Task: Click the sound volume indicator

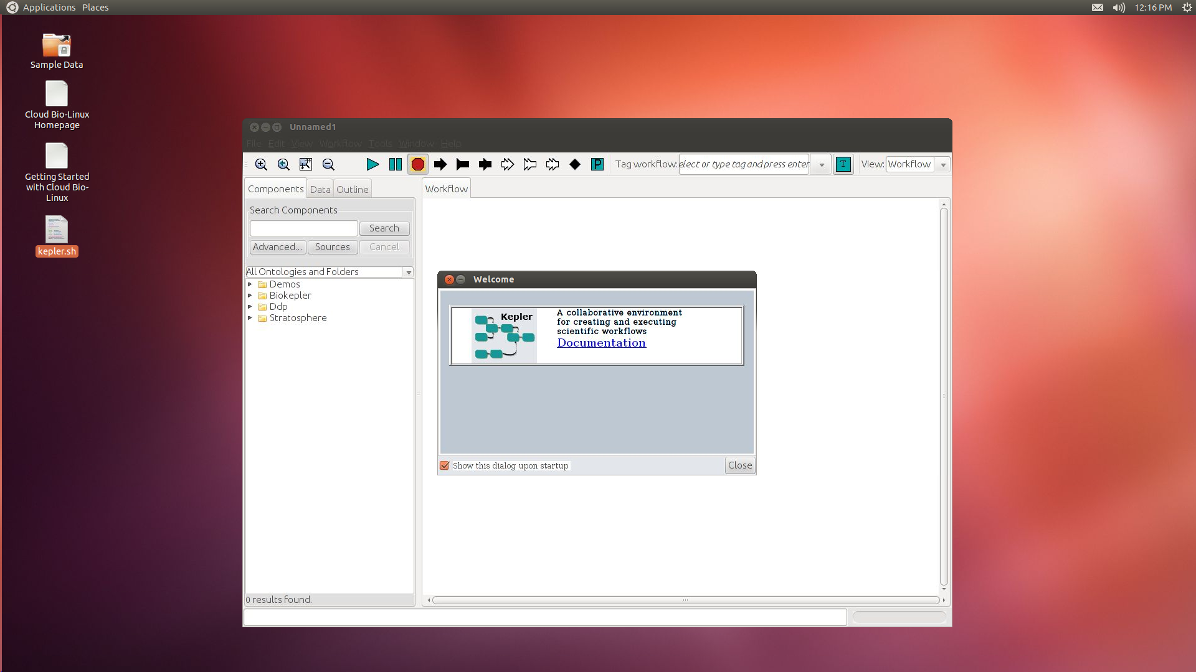Action: point(1119,7)
